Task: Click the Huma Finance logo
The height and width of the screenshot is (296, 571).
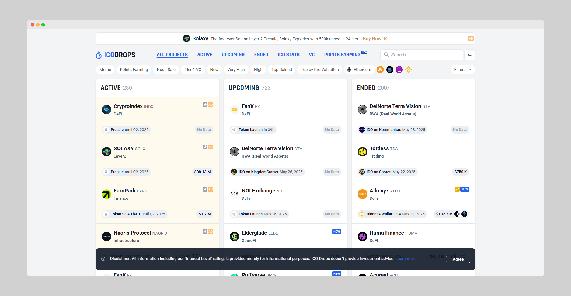Action: coord(362,236)
